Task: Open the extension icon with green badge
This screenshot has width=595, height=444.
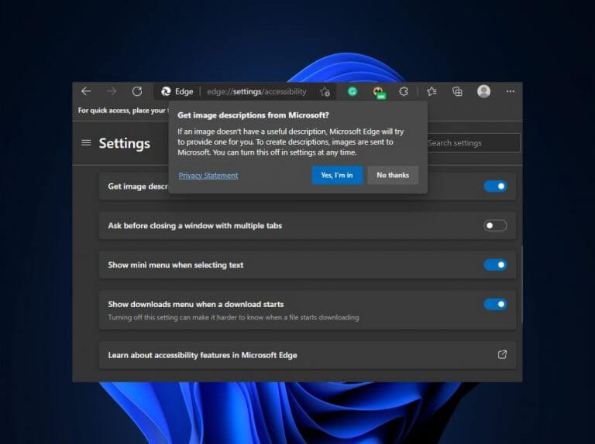Action: 379,93
